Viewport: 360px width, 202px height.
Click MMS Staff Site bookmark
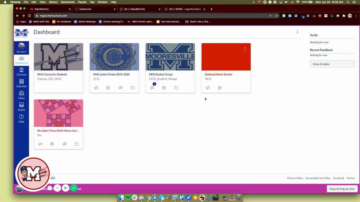(39, 22)
